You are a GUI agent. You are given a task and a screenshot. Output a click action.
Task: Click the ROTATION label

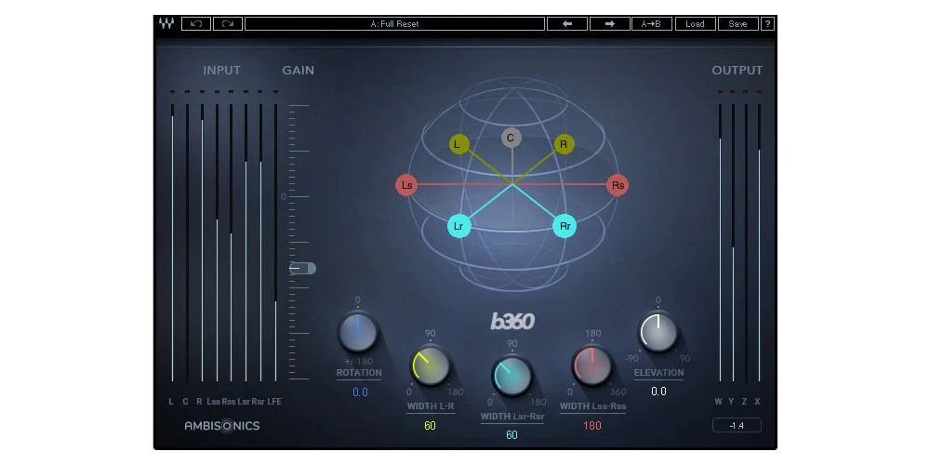coord(359,373)
